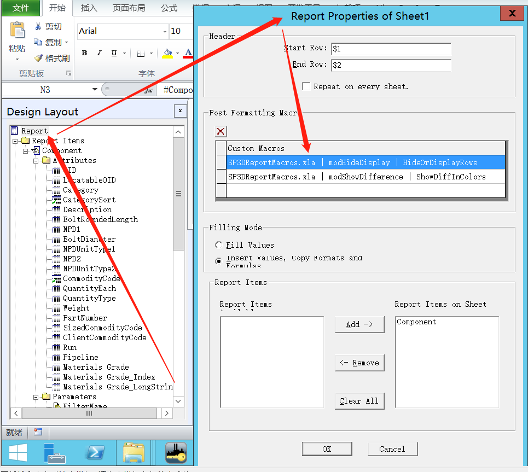
Task: Toggle bold formatting
Action: 84,53
